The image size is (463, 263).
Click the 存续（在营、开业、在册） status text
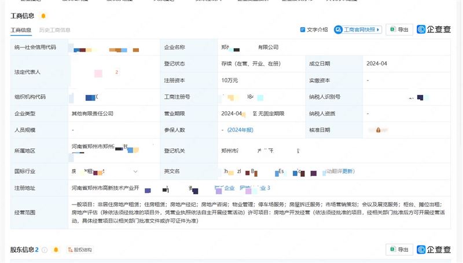point(251,64)
